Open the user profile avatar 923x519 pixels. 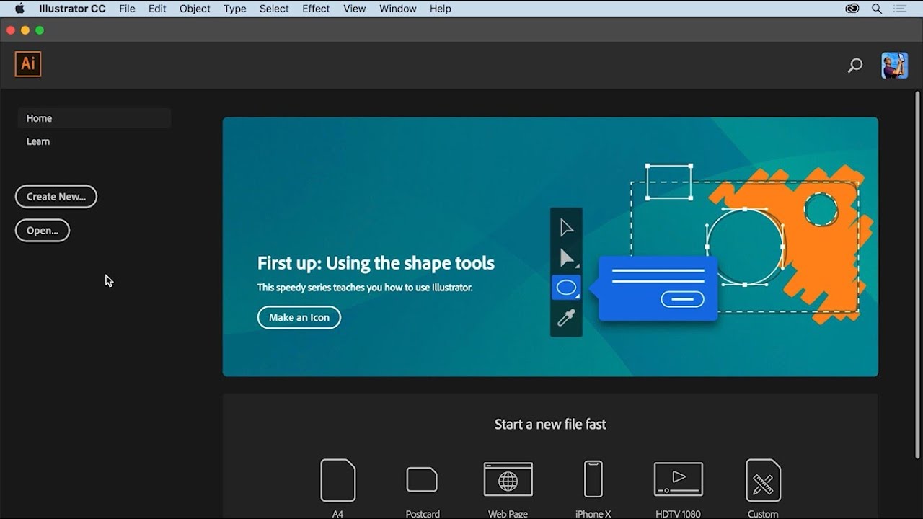pos(895,65)
